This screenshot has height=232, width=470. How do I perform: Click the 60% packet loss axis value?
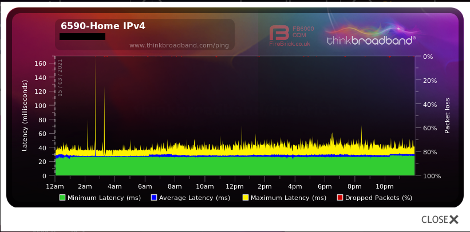coord(430,128)
